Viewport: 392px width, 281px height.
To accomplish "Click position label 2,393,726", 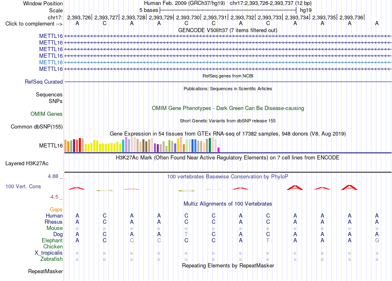I will pos(79,17).
